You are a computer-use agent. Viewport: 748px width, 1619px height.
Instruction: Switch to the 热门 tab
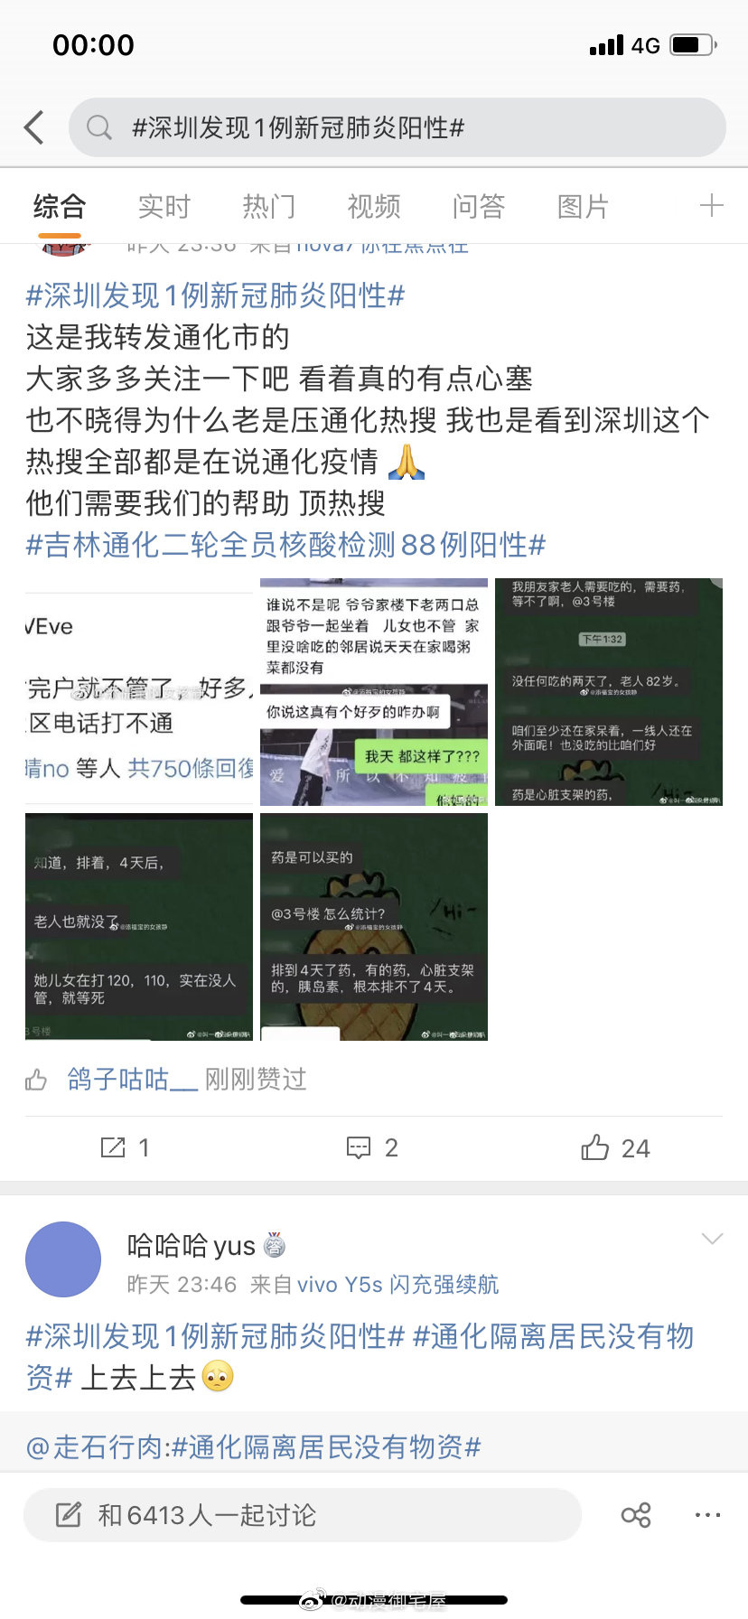click(x=268, y=207)
